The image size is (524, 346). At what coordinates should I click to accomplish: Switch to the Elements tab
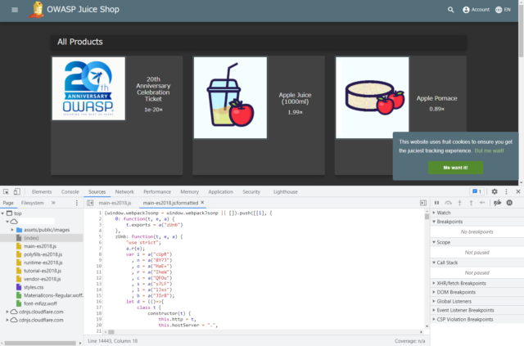tap(42, 191)
